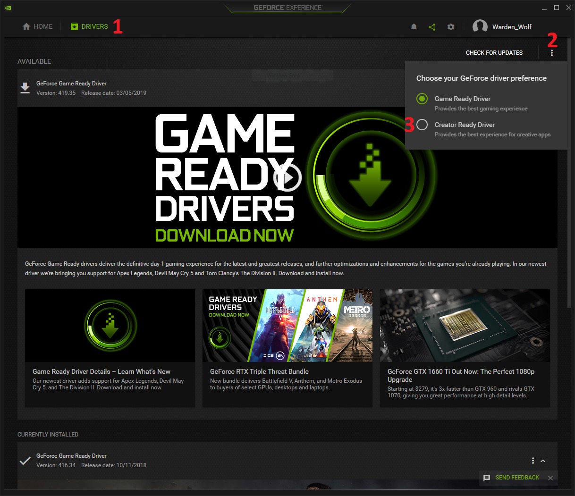Click the feedback chat bubble icon

(487, 478)
